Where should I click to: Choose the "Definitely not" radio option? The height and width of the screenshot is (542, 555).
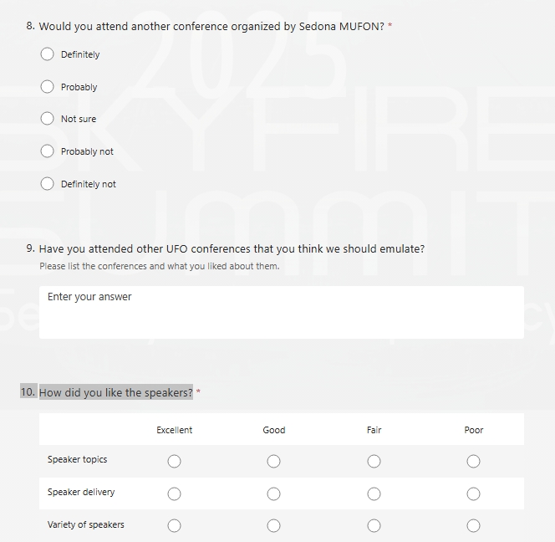click(x=48, y=184)
